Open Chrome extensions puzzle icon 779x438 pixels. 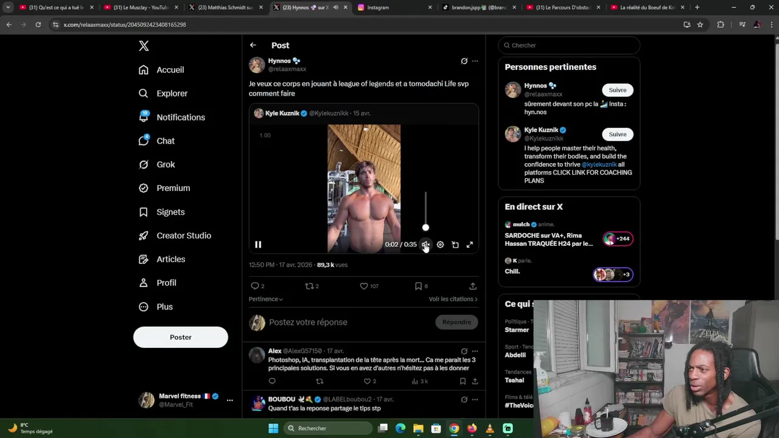point(721,24)
